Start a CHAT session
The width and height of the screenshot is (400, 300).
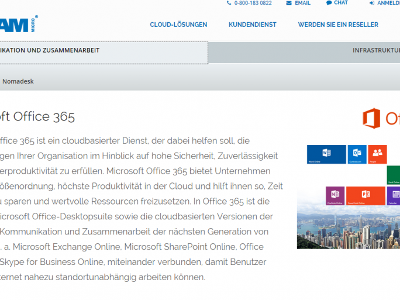click(x=341, y=2)
